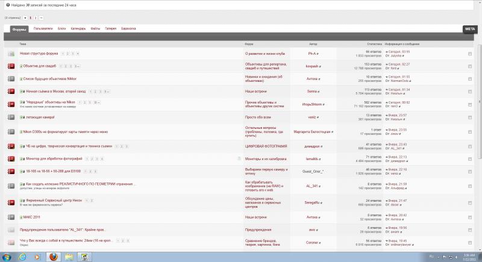Click next-page arrow in pagination
The width and height of the screenshot is (482, 262).
coord(41,18)
